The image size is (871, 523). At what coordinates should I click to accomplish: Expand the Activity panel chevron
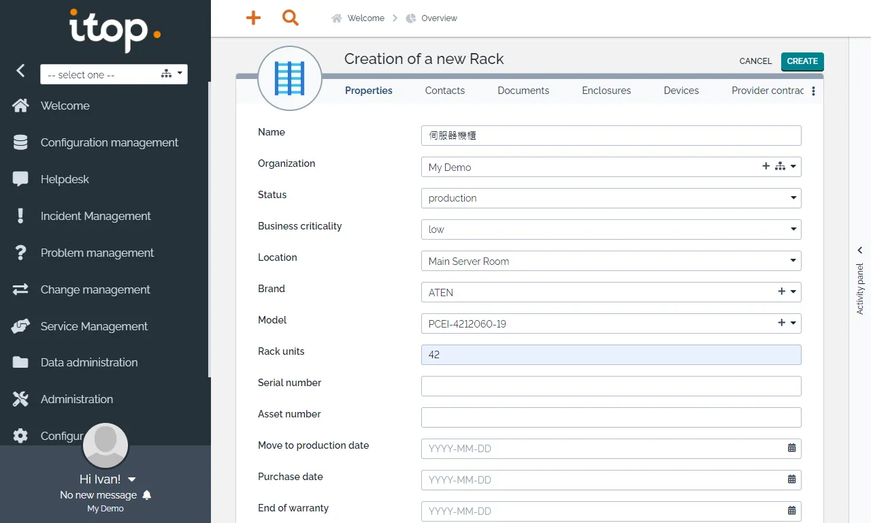point(860,251)
